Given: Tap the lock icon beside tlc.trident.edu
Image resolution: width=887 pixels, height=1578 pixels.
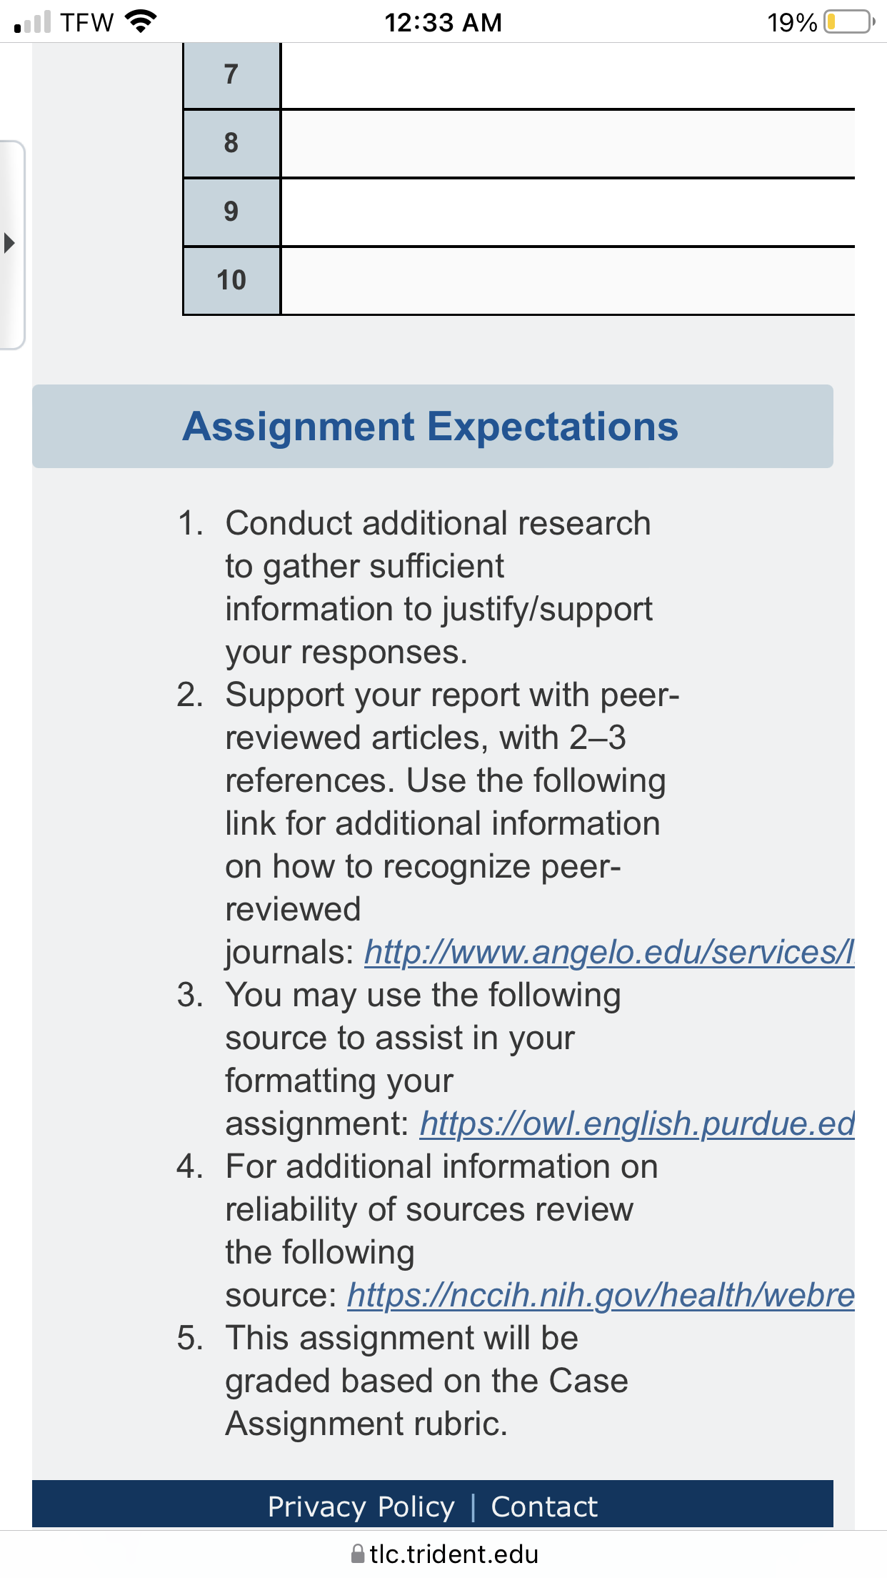Looking at the screenshot, I should [358, 1554].
